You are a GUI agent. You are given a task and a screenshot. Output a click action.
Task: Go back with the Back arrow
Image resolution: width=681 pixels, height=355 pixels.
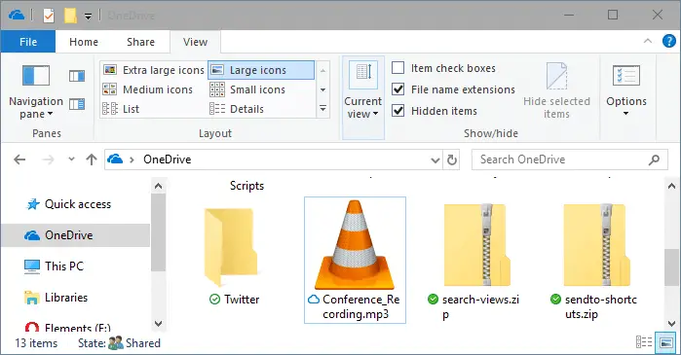pos(19,160)
